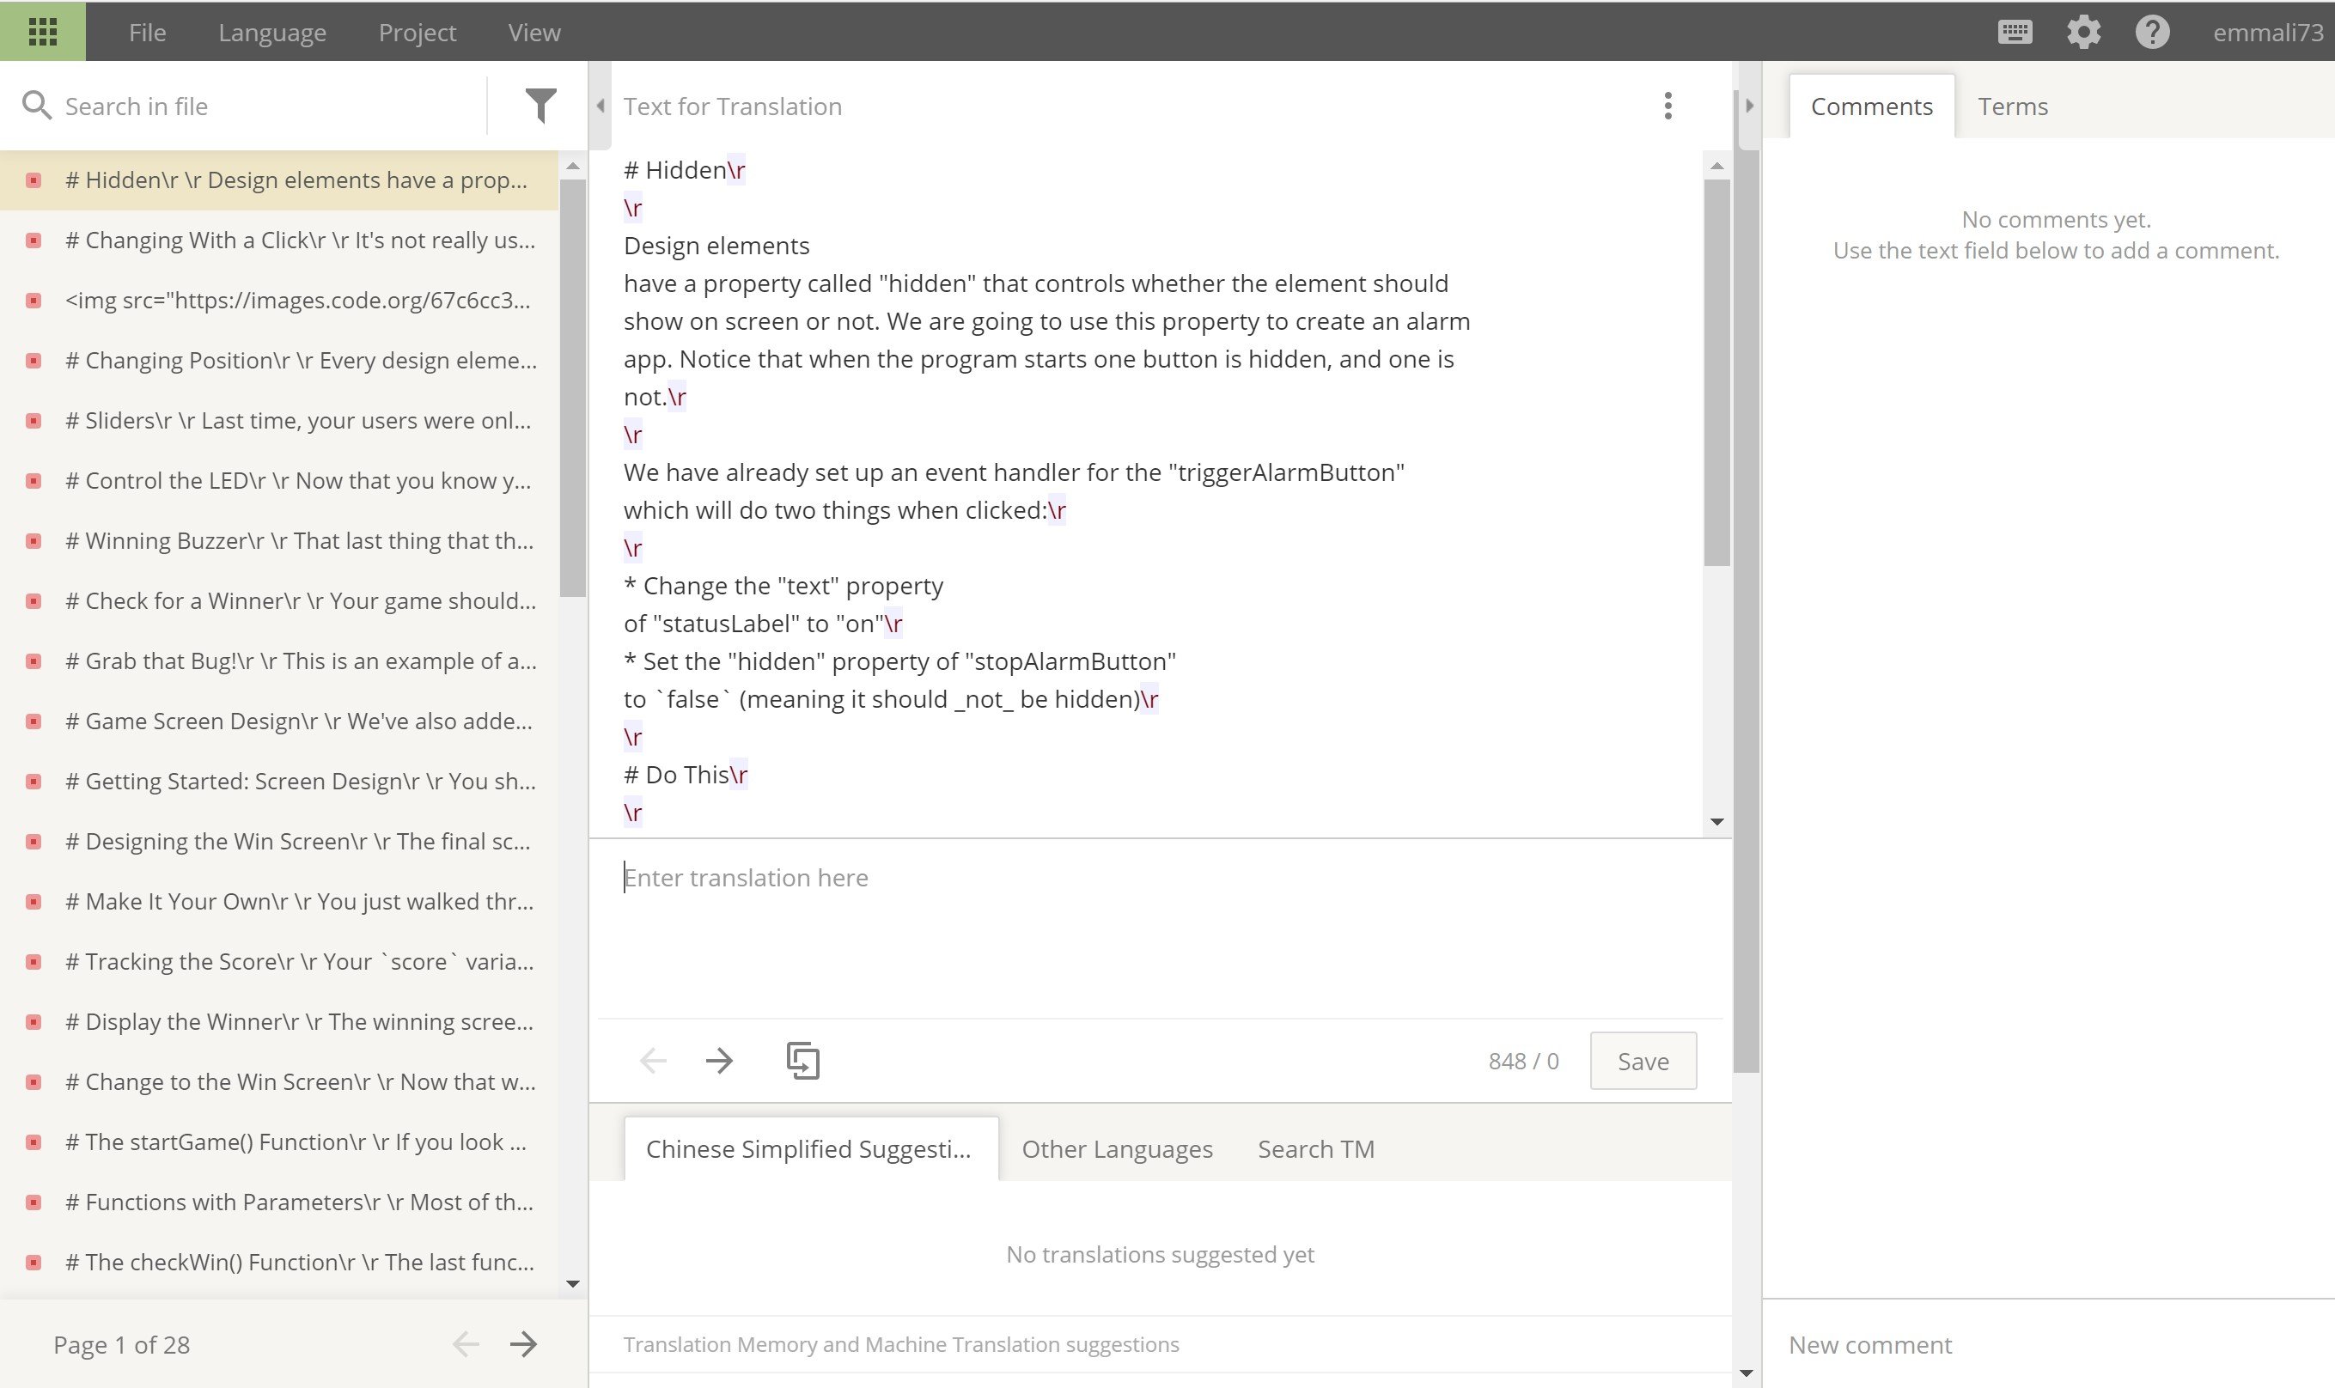Select '# Display the Winner' string
Screen dimensions: 2335x1388
(x=279, y=1021)
